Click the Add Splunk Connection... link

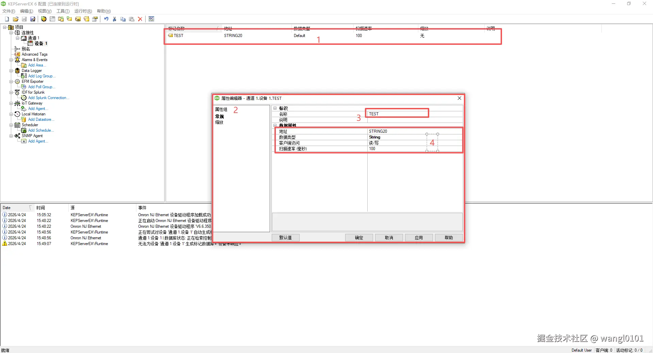pos(49,98)
